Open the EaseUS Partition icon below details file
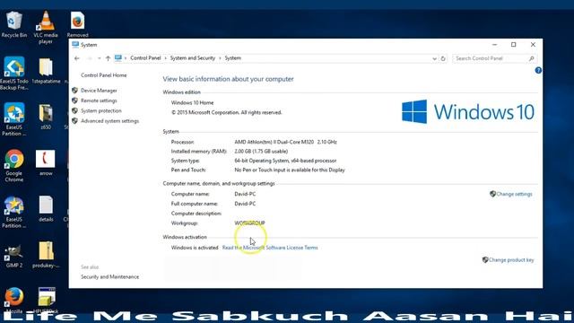 [x=14, y=212]
